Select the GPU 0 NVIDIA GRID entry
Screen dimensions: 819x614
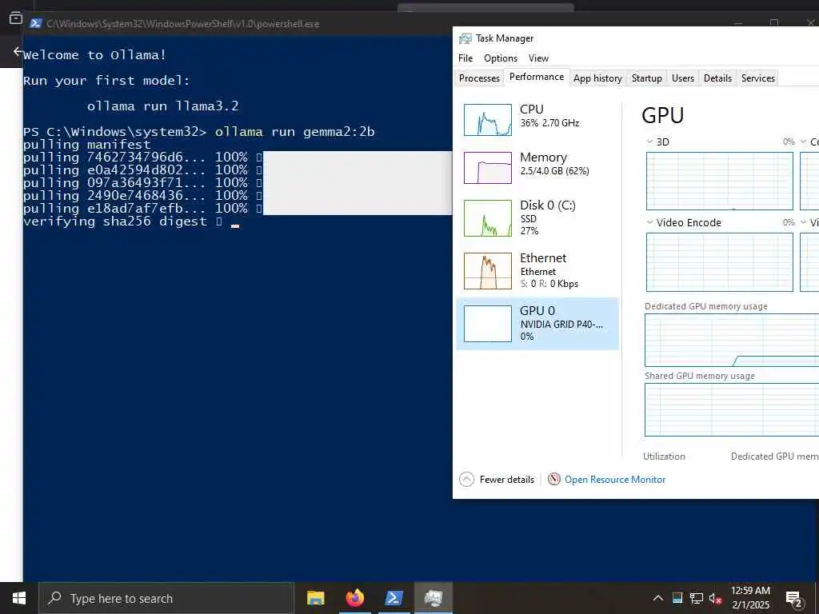(x=537, y=323)
